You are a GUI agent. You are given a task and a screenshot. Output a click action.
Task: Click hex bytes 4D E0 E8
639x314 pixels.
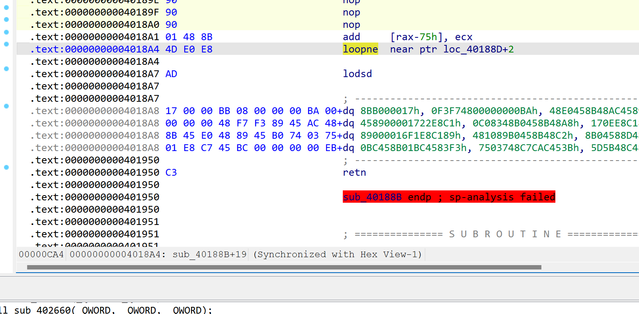[189, 49]
